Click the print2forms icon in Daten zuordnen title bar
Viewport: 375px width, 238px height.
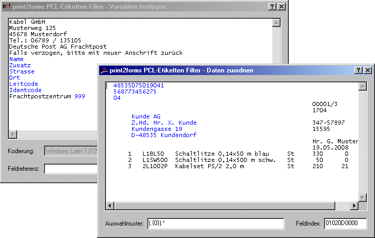click(x=103, y=70)
